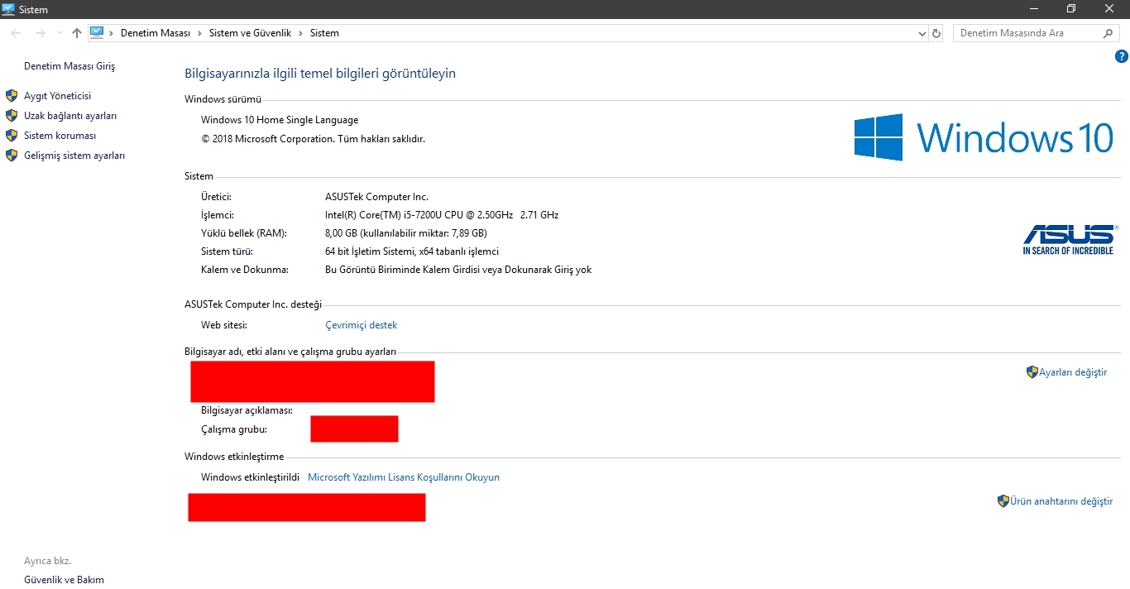Click shield icon beside Aygıt Yöneticisi
The height and width of the screenshot is (589, 1130).
(12, 96)
